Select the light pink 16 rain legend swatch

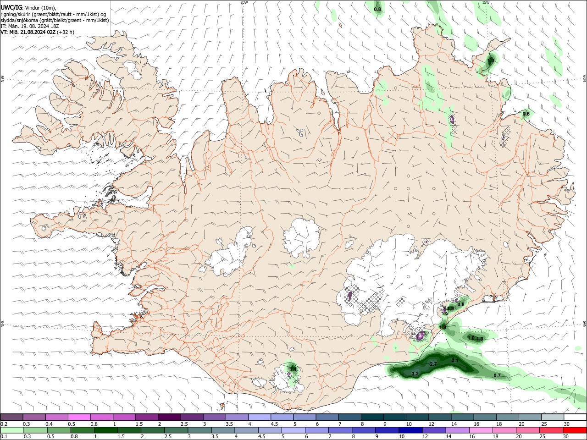(482, 430)
